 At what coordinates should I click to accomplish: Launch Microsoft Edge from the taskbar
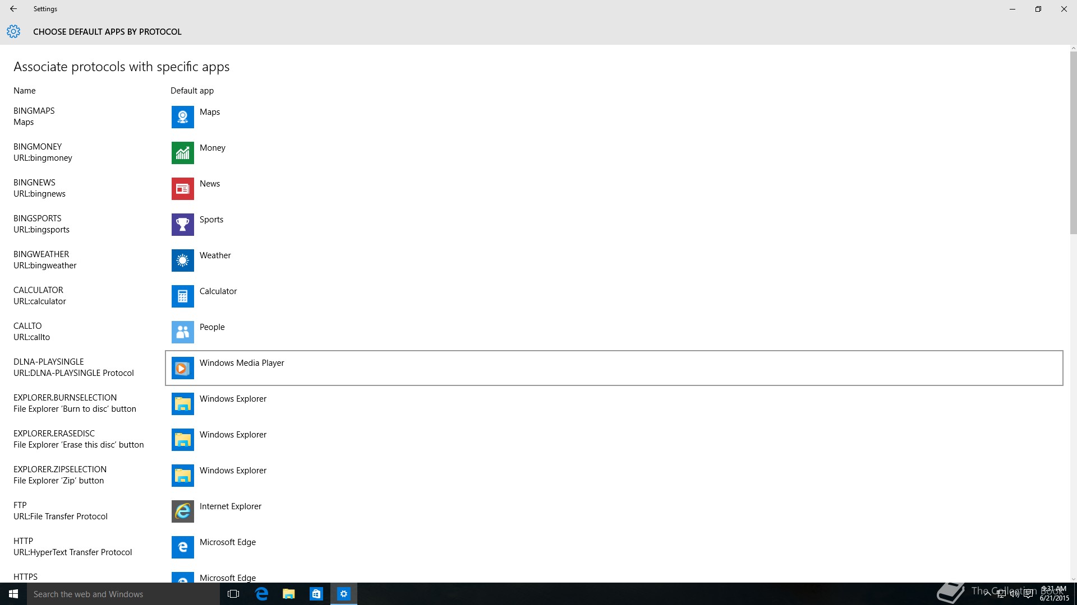[x=261, y=594]
